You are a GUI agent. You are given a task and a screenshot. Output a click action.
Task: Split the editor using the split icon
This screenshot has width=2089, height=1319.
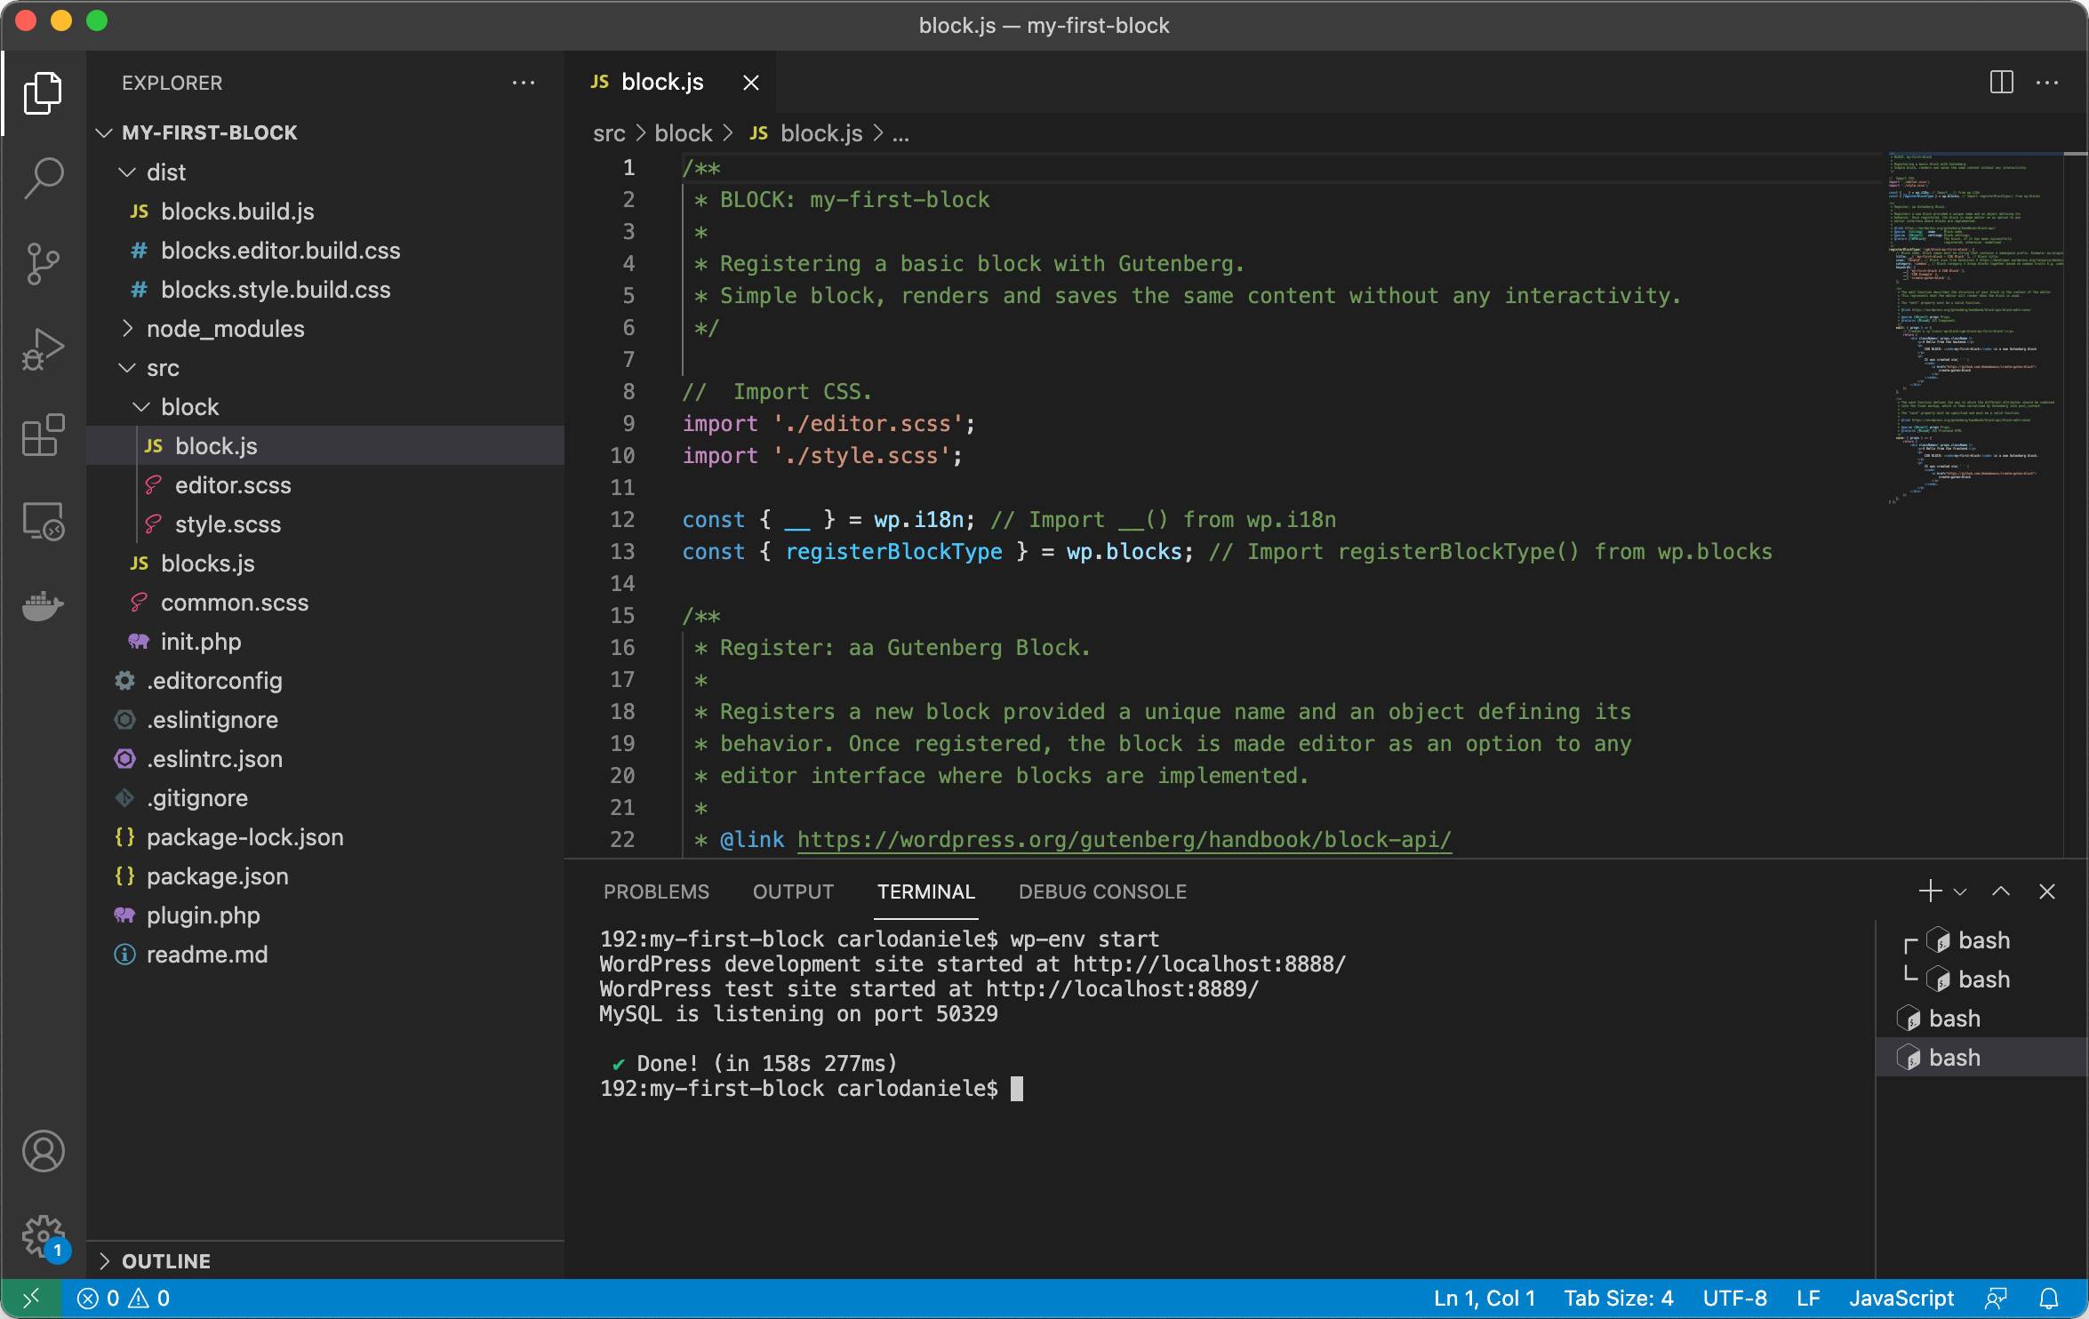(2001, 82)
